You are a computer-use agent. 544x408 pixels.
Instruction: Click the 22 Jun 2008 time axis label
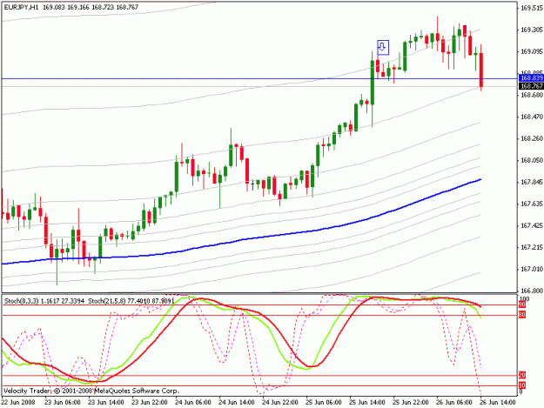18,402
